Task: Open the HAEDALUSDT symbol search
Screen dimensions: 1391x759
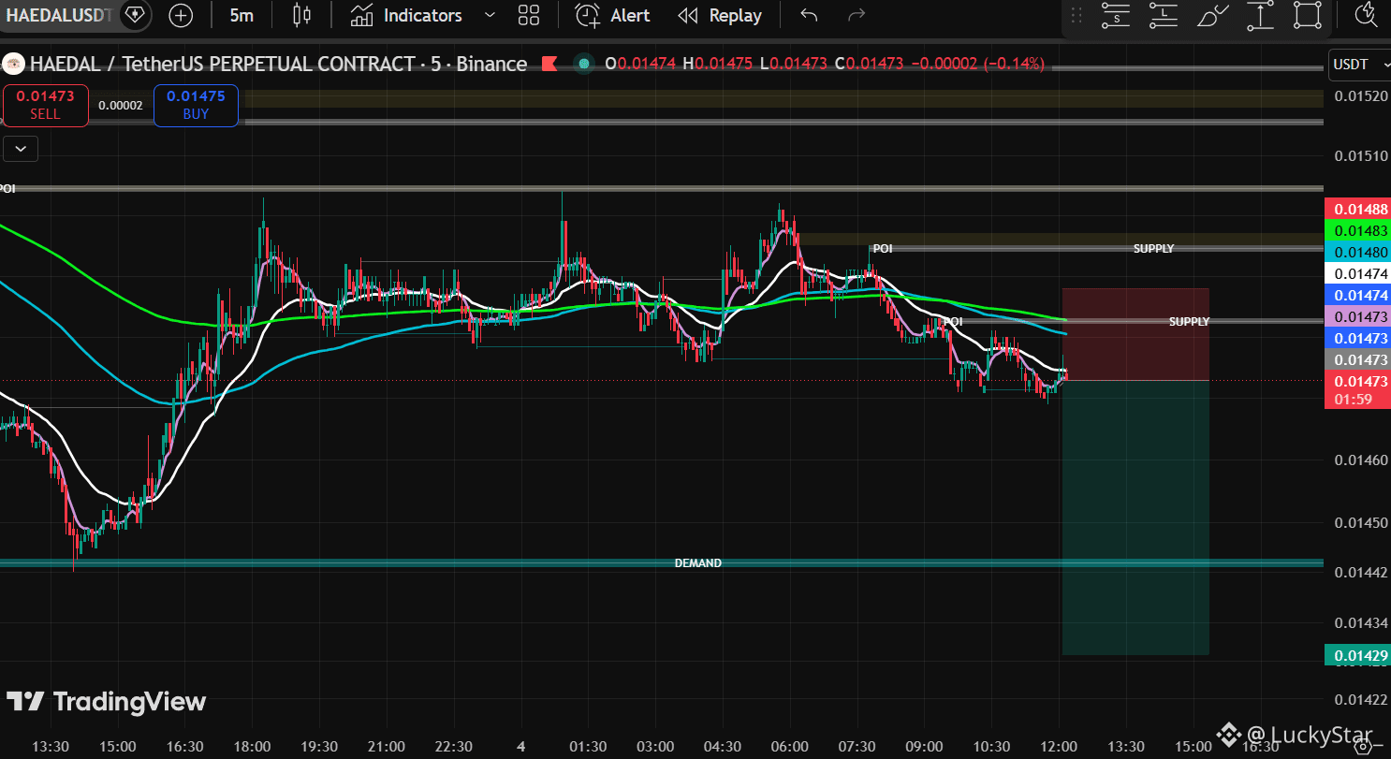Action: (58, 15)
